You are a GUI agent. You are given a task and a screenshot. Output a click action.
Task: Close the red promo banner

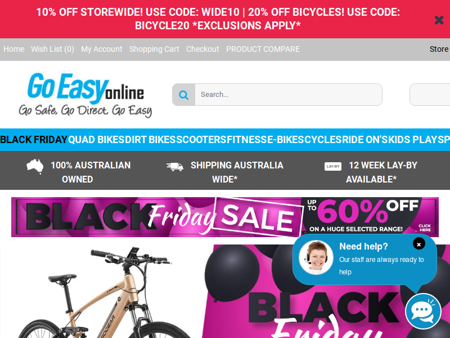click(439, 20)
